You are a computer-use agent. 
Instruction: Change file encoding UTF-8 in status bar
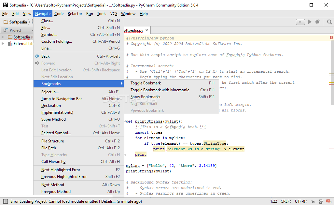click(x=301, y=201)
